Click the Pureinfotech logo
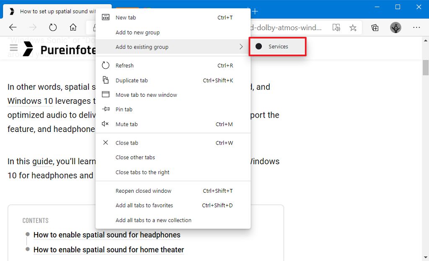Screen dimensions: 429x261 point(59,49)
